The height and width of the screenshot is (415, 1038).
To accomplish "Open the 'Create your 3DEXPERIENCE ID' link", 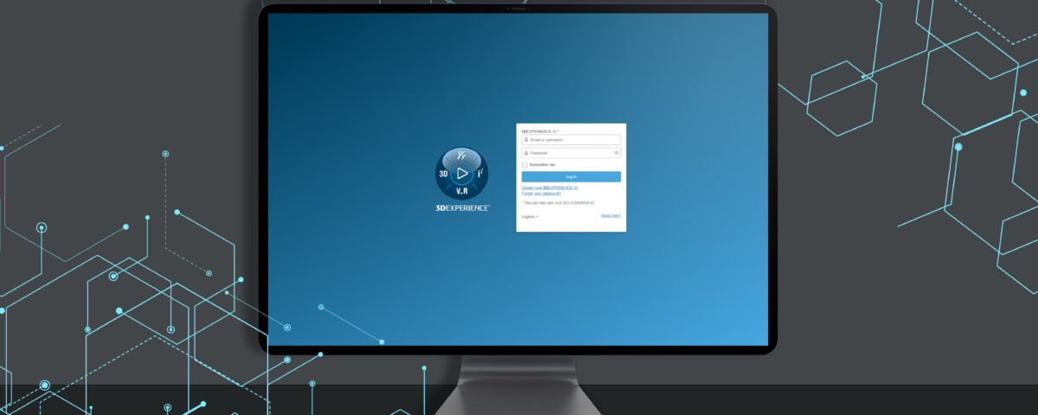I will click(549, 188).
